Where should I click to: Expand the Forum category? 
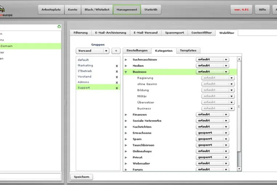point(126,170)
